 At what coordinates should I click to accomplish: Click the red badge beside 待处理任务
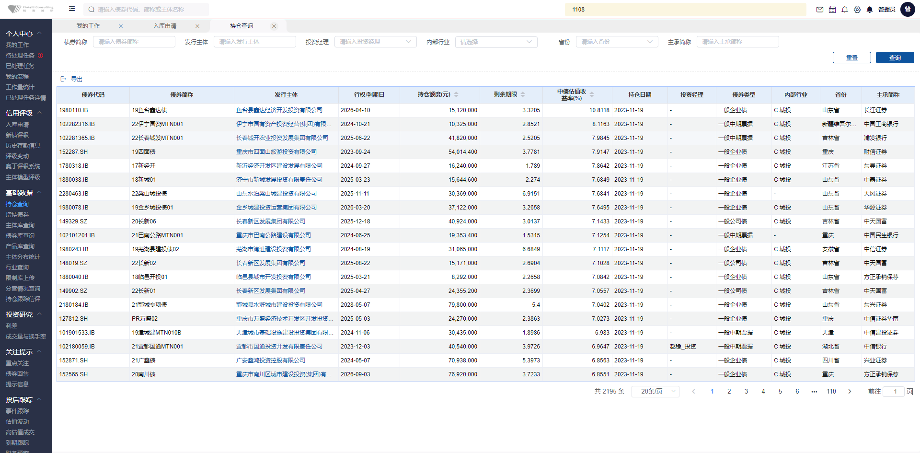(x=41, y=56)
